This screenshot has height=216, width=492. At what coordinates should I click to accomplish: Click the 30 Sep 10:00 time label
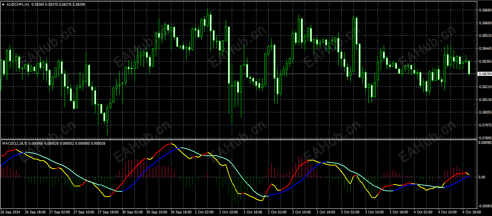pos(156,212)
